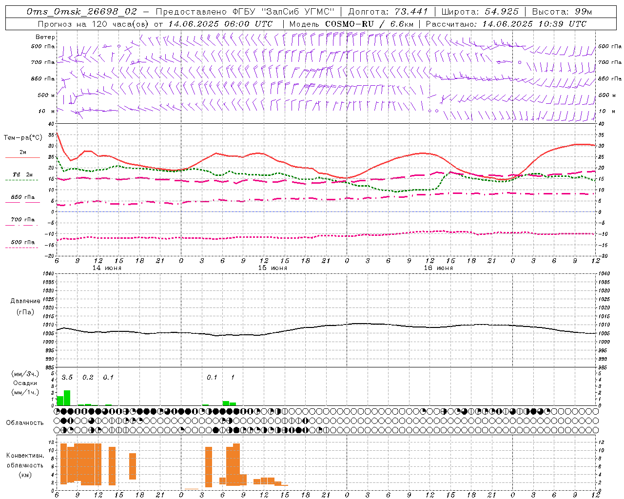The image size is (624, 499).
Task: Select the (мм/1ч.) precipitation unit label
Action: click(x=25, y=392)
